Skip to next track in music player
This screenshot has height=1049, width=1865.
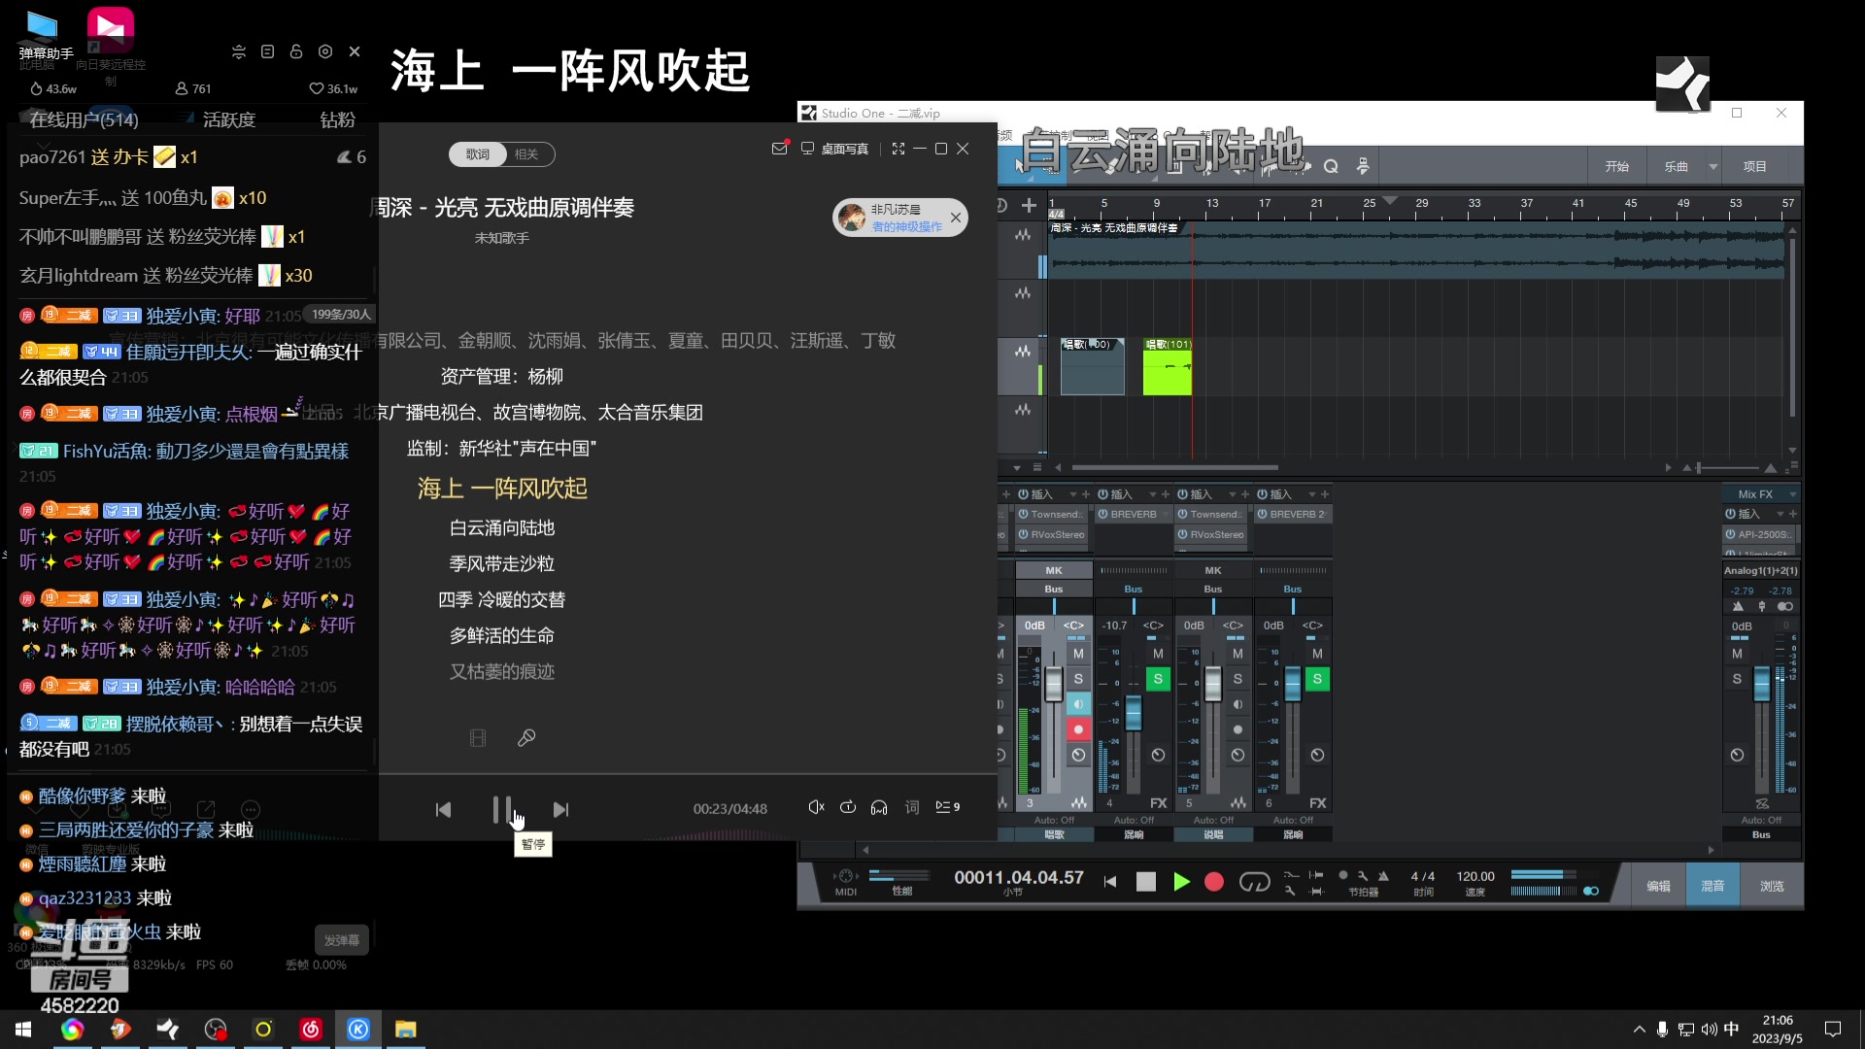(x=560, y=810)
